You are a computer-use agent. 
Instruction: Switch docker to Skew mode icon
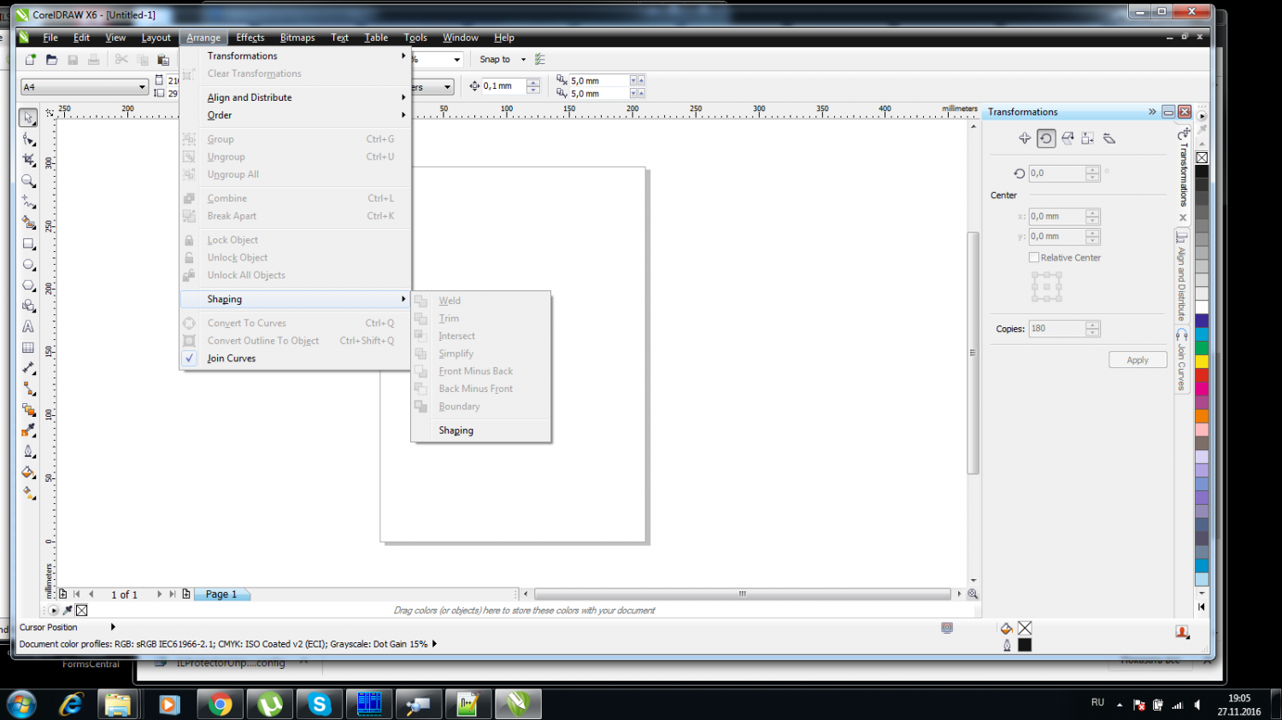point(1109,138)
